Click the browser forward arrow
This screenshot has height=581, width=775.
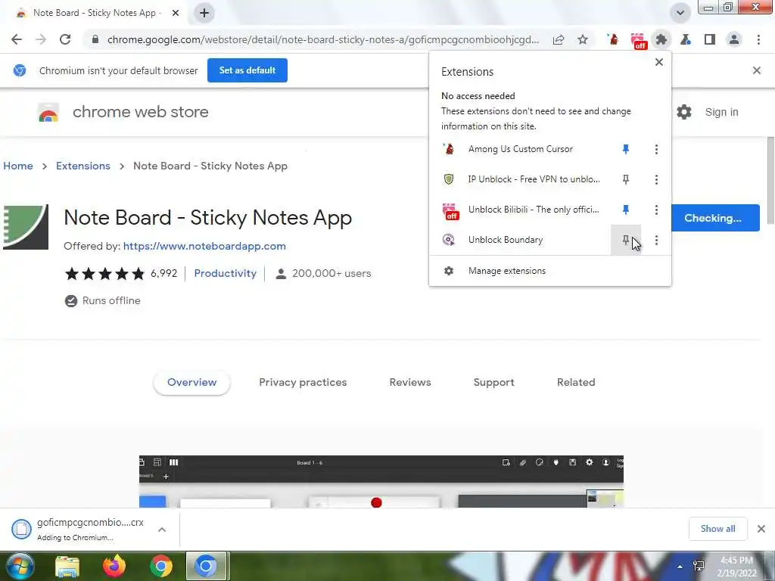point(41,39)
